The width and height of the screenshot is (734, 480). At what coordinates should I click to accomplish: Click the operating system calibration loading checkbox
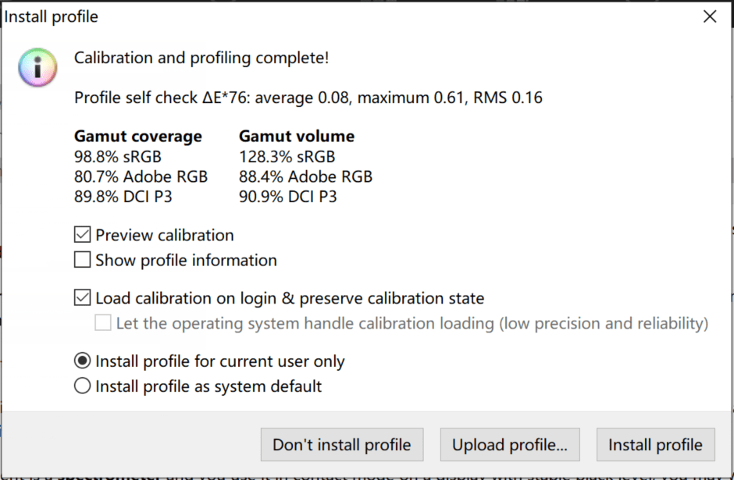tap(103, 323)
